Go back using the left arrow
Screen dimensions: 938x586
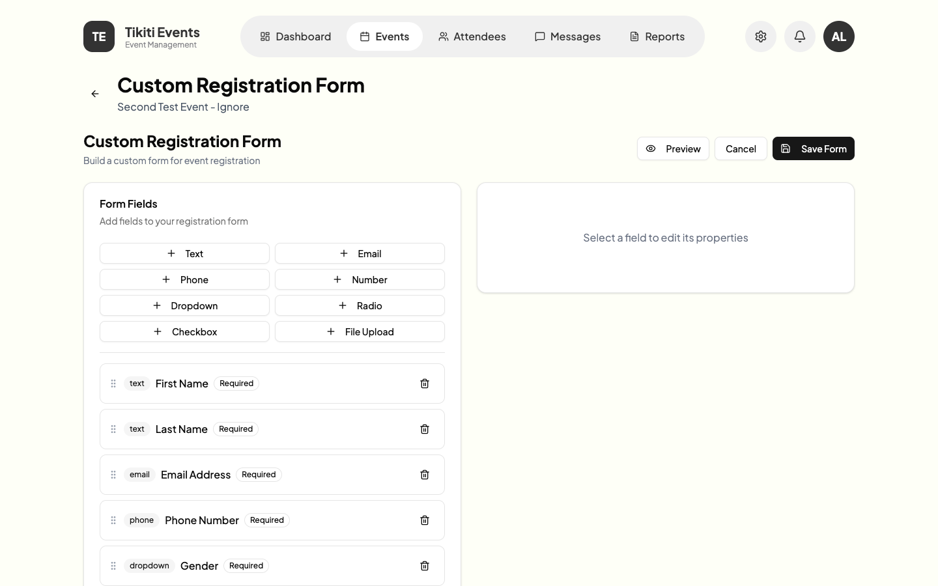95,94
